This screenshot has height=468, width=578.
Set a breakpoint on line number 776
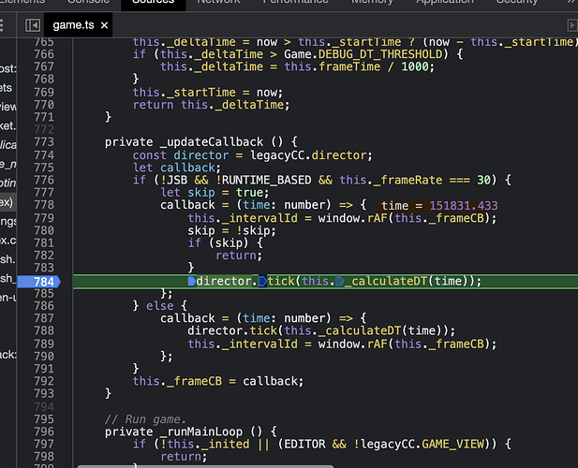[44, 180]
